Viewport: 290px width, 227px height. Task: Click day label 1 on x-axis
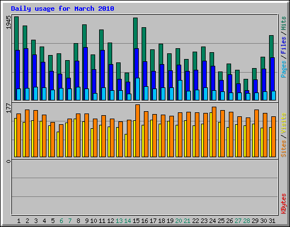click(19, 221)
